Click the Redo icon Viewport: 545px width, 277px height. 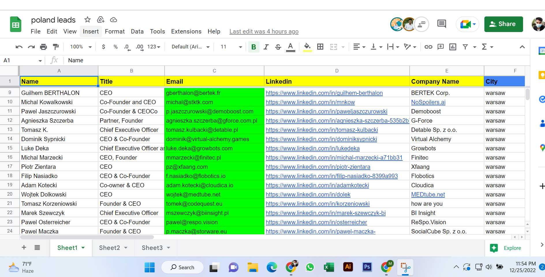click(x=31, y=47)
